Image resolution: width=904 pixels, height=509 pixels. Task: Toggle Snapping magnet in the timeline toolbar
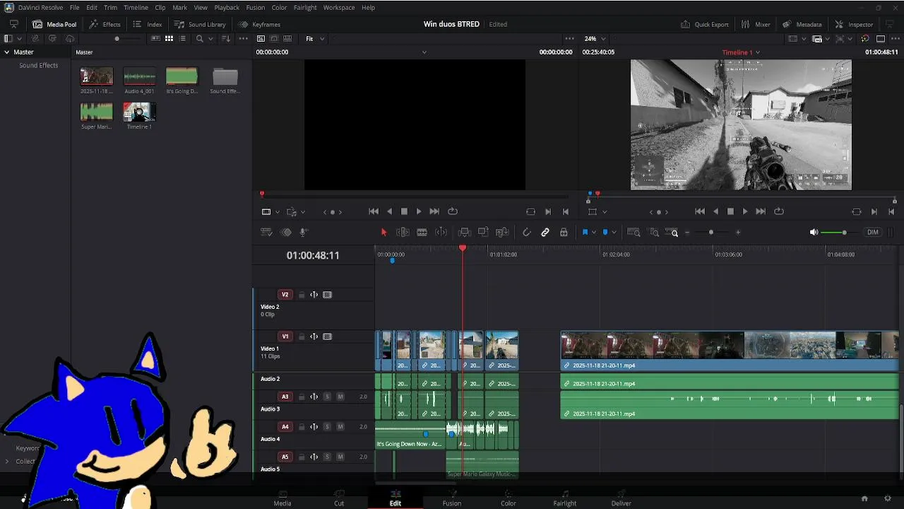[527, 233]
